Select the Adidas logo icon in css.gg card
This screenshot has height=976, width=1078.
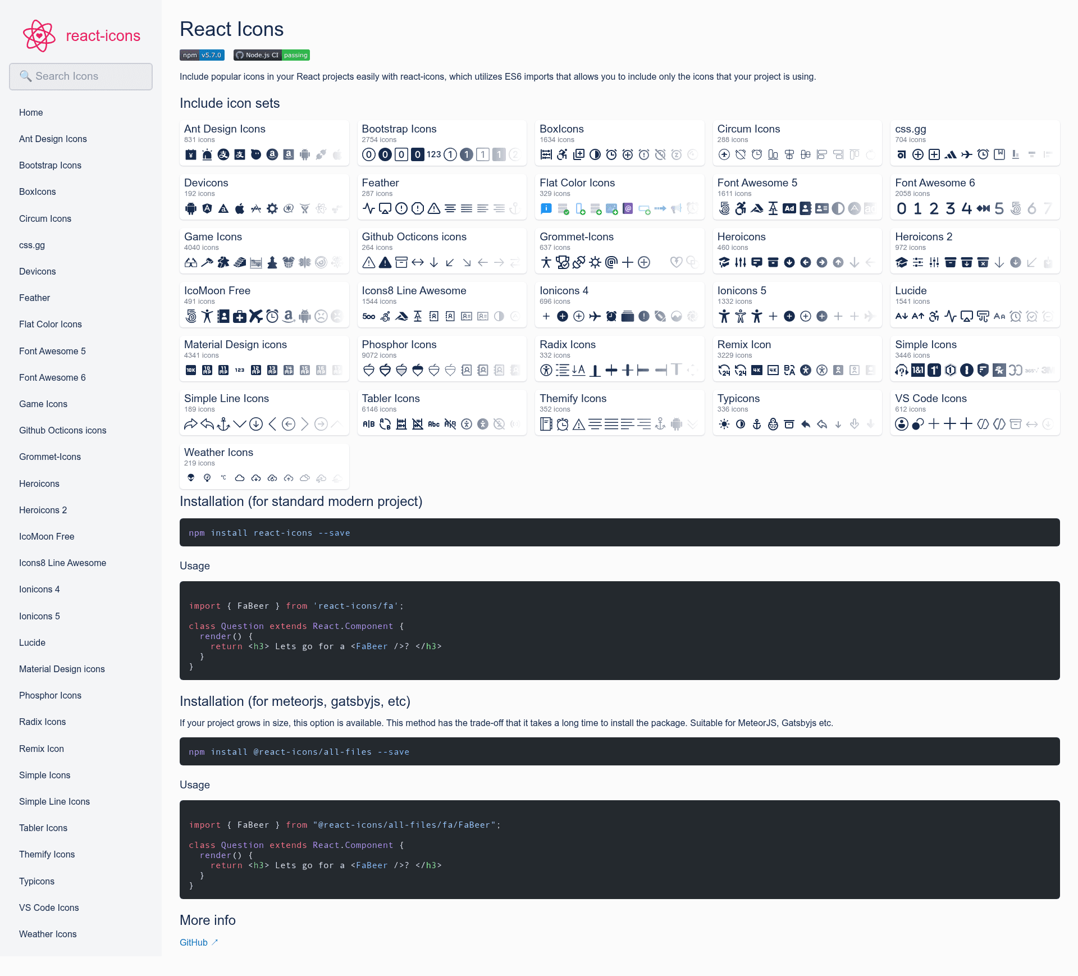point(951,154)
